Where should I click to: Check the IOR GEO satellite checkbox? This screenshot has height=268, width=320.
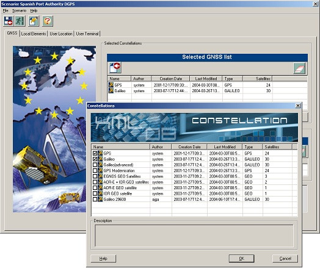coord(95,194)
